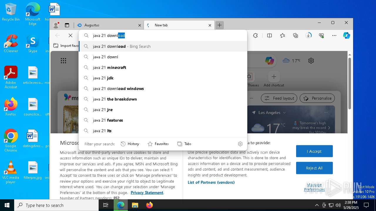Open the Downloads toolbar icon
This screenshot has width=376, height=211.
click(x=308, y=35)
